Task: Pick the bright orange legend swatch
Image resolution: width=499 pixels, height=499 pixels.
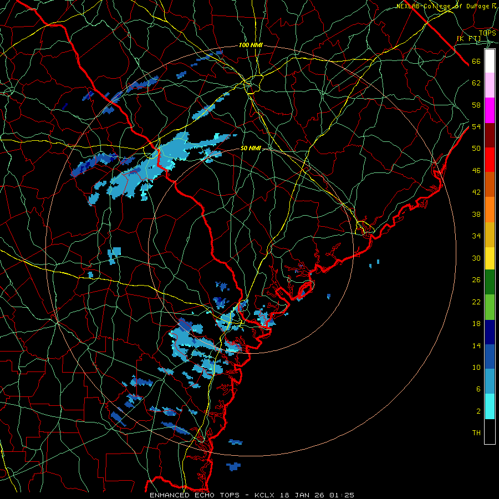Action: click(x=490, y=210)
